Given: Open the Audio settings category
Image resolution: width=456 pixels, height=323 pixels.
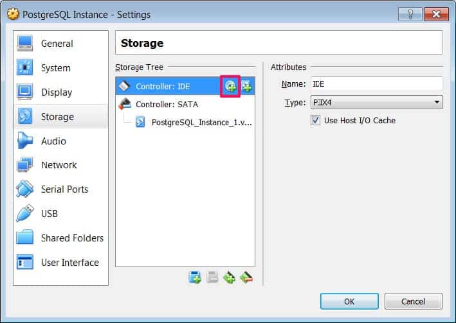Looking at the screenshot, I should pos(61,141).
